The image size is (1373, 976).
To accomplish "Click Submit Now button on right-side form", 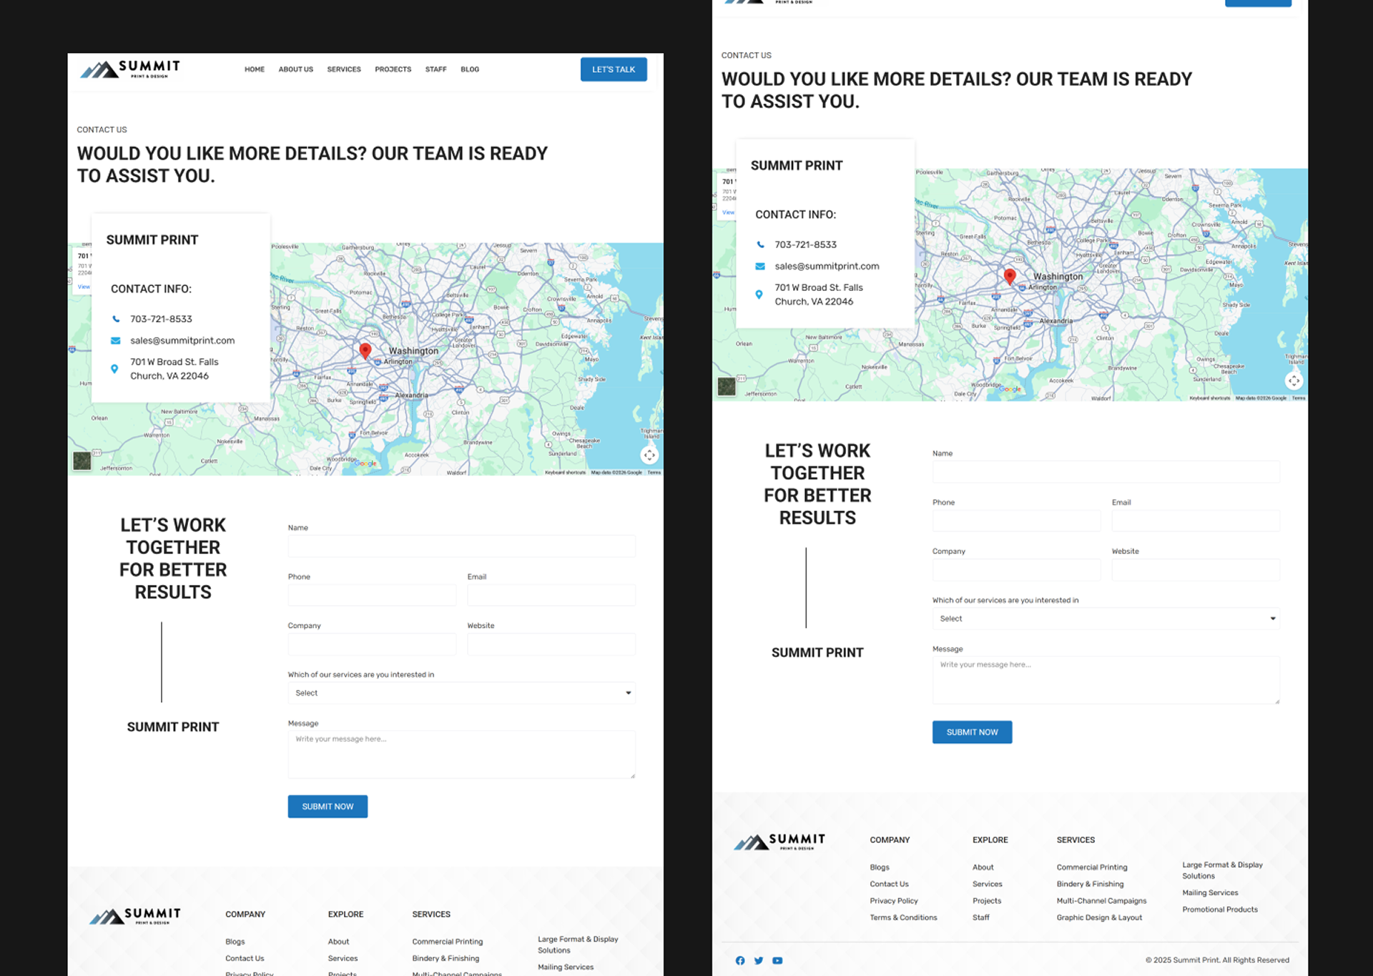I will pos(972,732).
